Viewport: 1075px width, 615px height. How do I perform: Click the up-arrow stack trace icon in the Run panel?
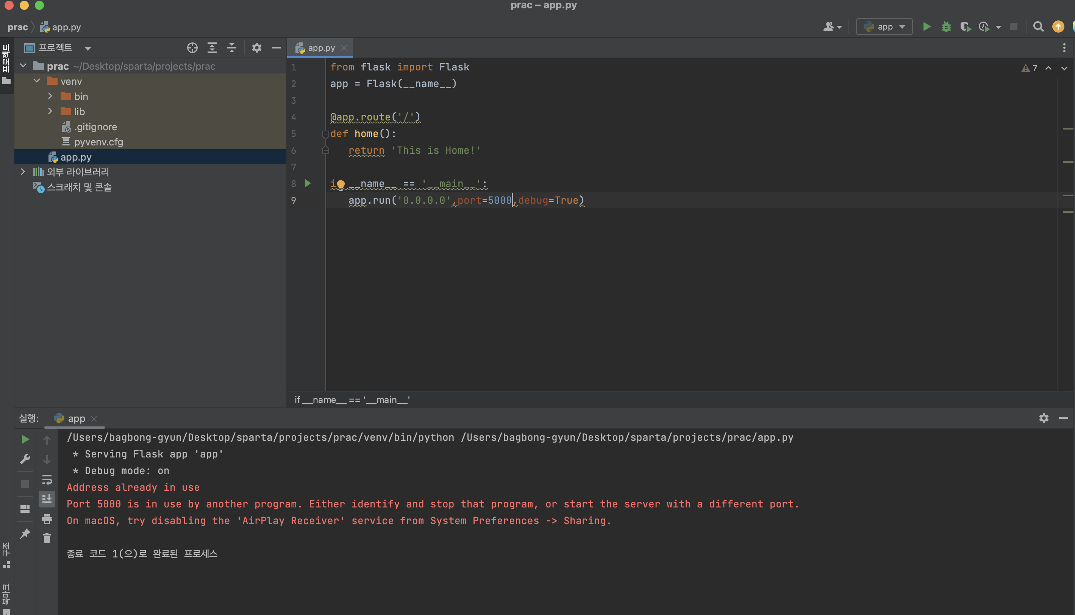pyautogui.click(x=47, y=440)
